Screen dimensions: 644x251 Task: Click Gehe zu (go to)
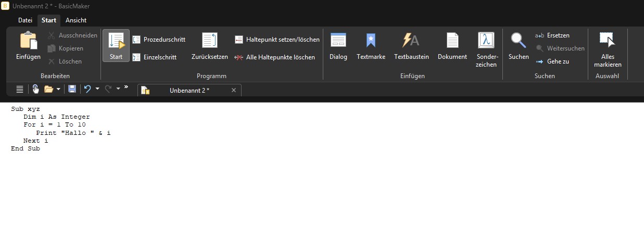click(552, 61)
